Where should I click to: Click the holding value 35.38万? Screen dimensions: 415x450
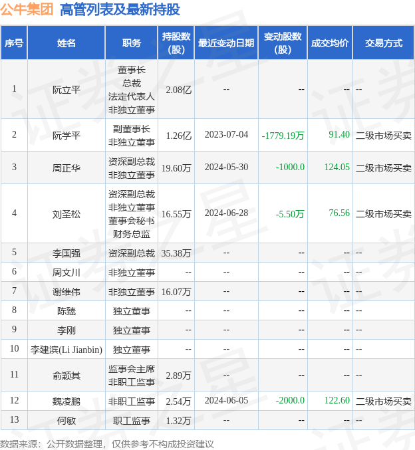coord(176,253)
